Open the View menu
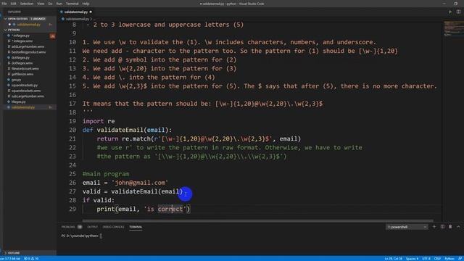 pos(41,4)
